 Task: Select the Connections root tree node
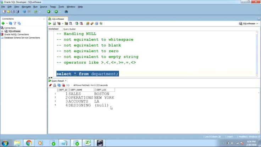pyautogui.click(x=10, y=28)
